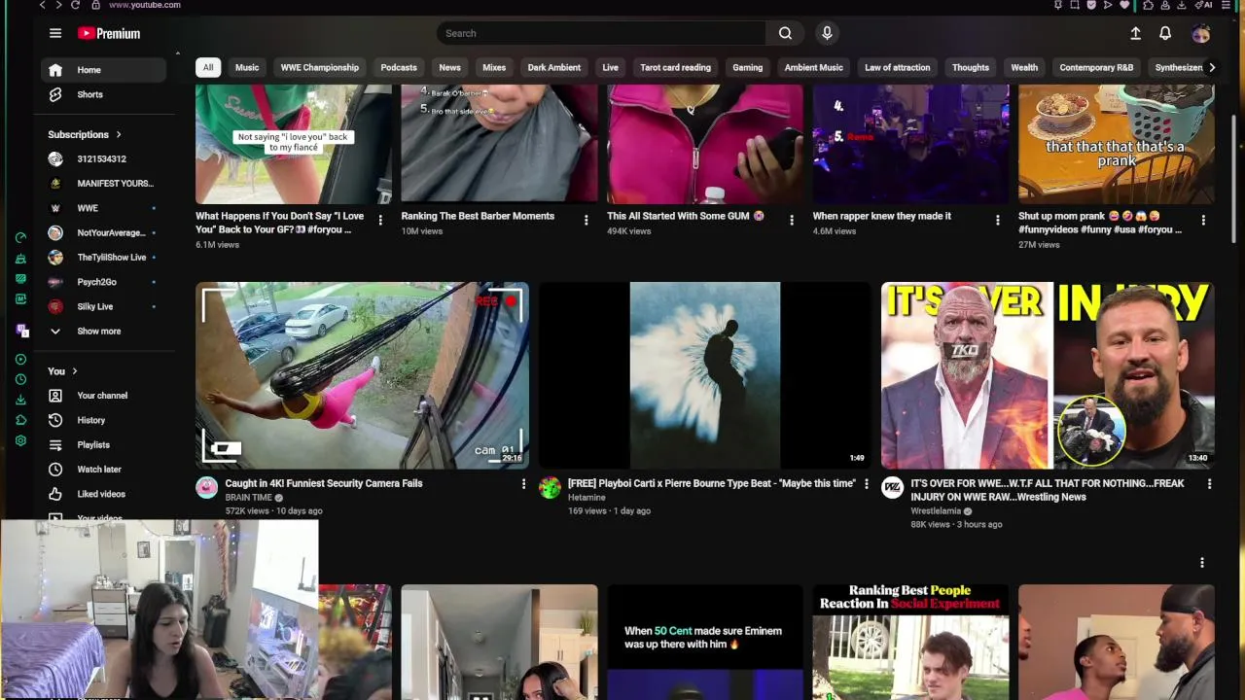Select the Tarot card reading chip
The image size is (1245, 700).
point(675,67)
